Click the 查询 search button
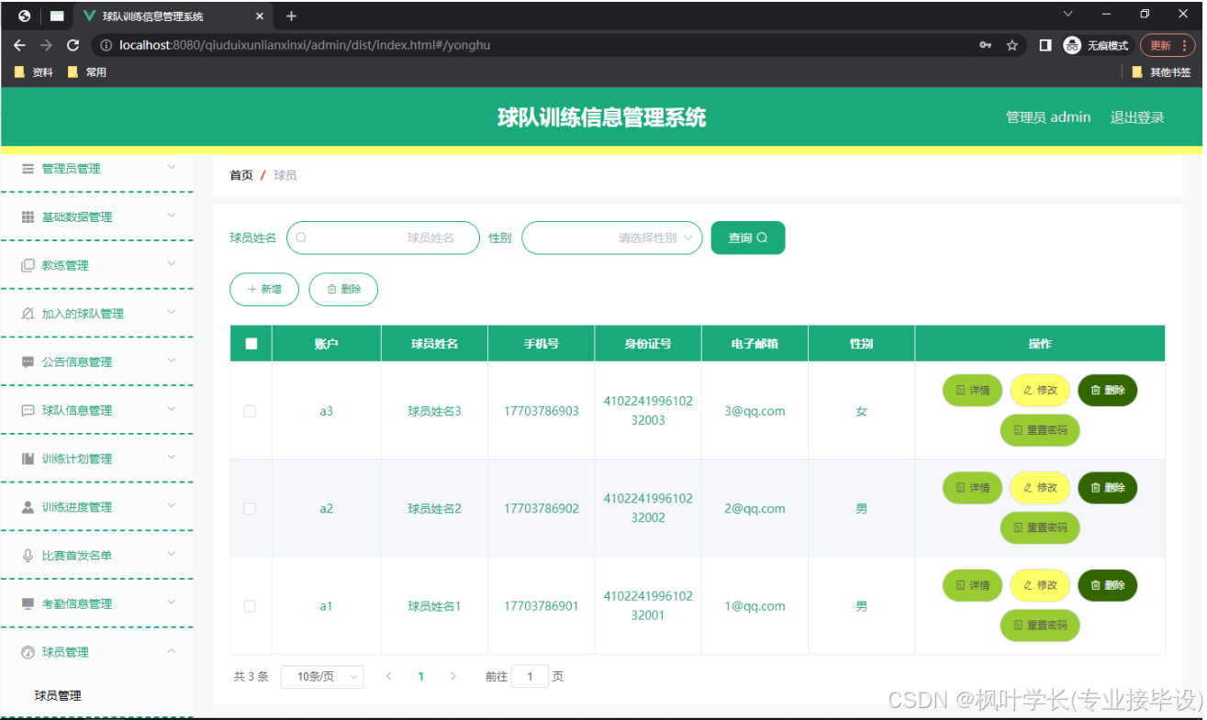The height and width of the screenshot is (720, 1207). (x=748, y=238)
